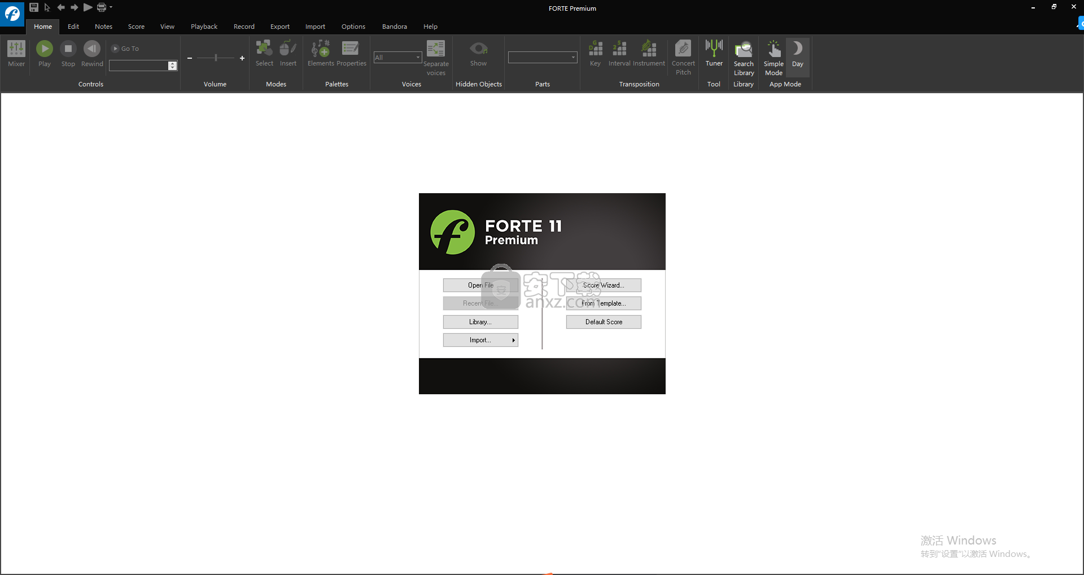Increase the Go To stepper value

(173, 63)
